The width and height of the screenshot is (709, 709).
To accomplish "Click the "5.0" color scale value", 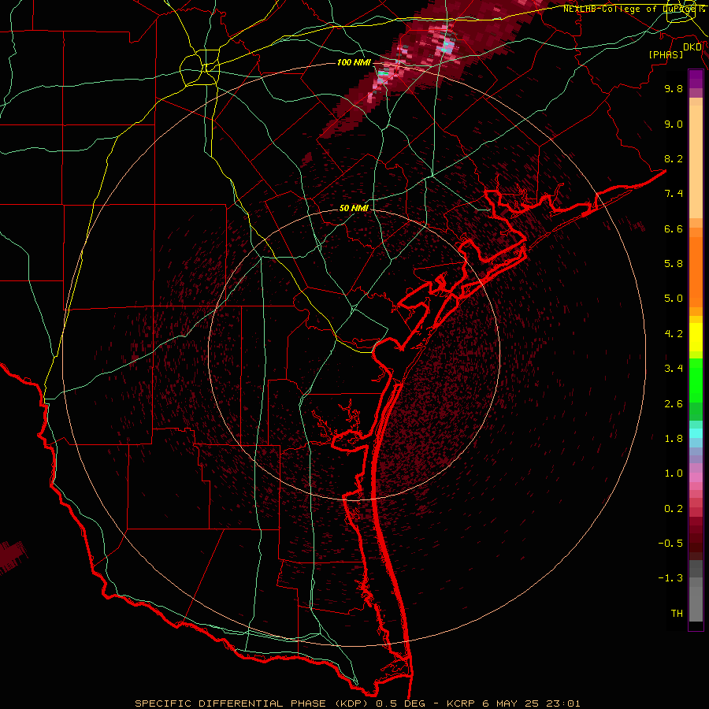I will click(x=674, y=299).
